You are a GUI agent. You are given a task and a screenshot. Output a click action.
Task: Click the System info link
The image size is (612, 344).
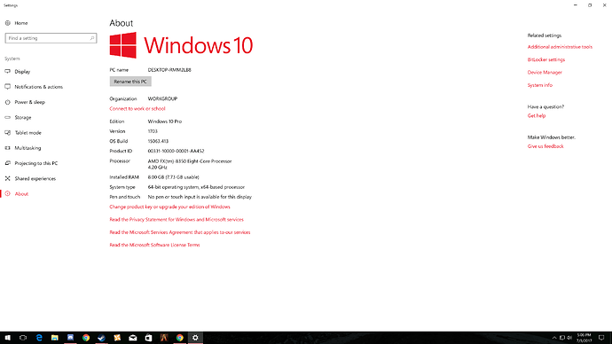540,85
